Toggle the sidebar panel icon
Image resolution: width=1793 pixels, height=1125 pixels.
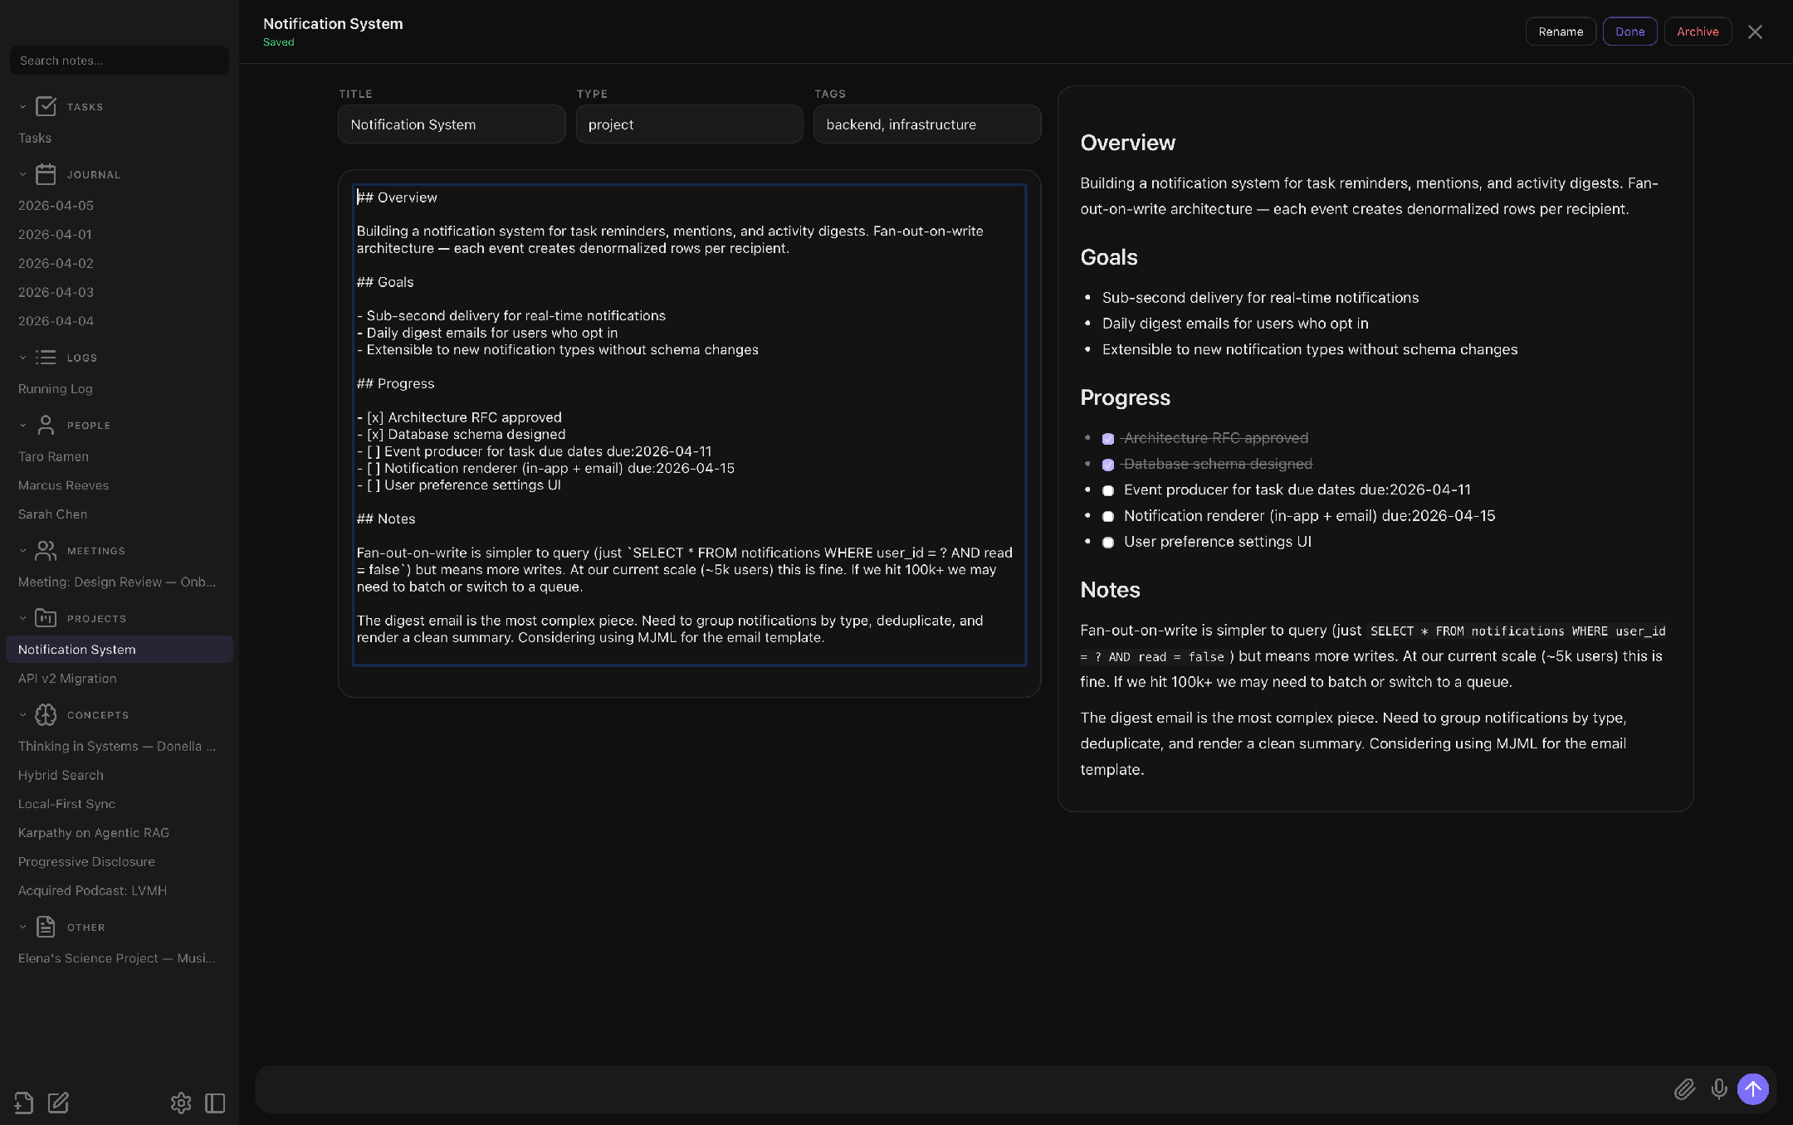215,1103
